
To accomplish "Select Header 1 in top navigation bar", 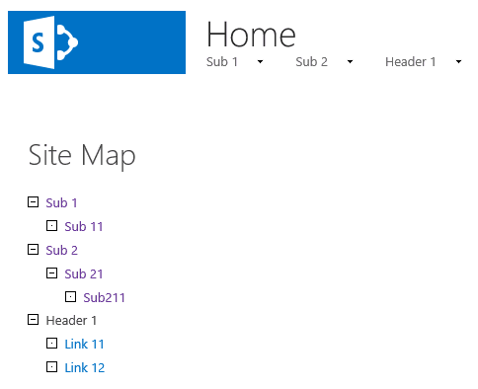I will 411,62.
